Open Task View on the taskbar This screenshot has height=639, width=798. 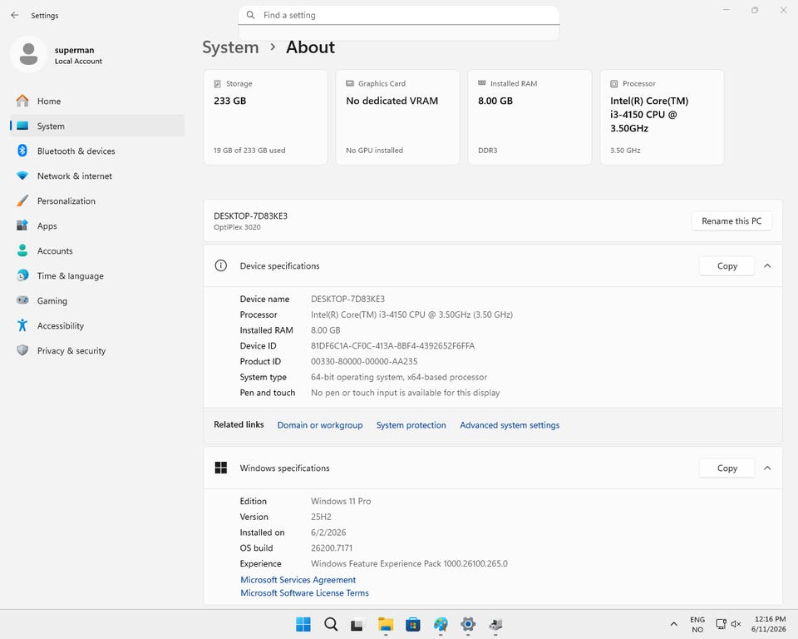click(357, 624)
